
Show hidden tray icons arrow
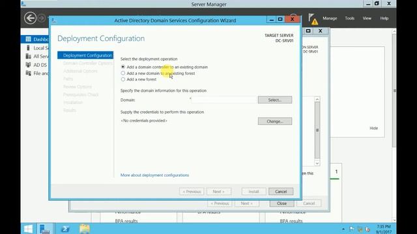[343, 229]
